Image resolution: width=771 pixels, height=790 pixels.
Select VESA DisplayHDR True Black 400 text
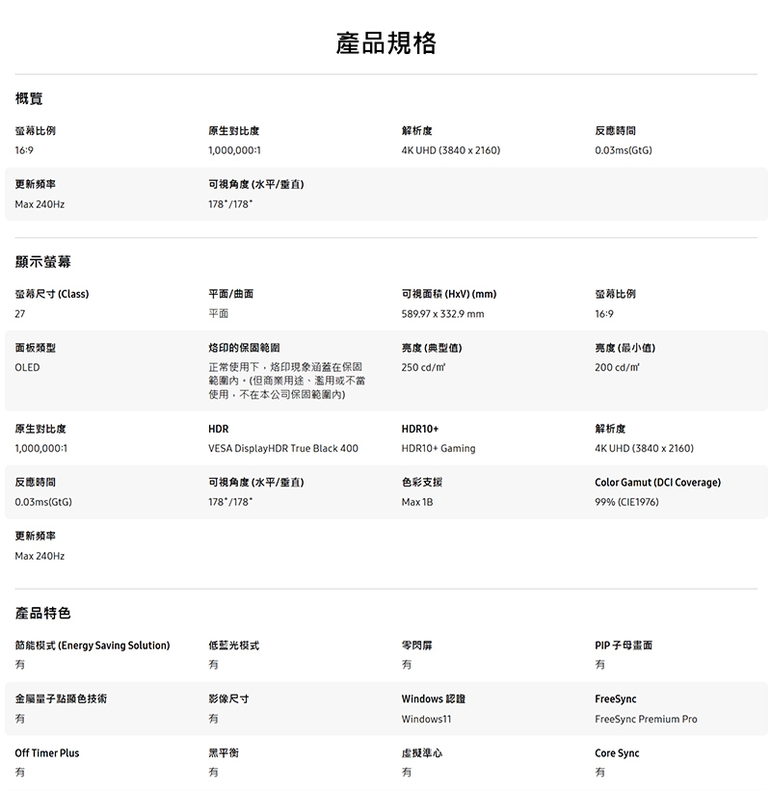pyautogui.click(x=282, y=449)
